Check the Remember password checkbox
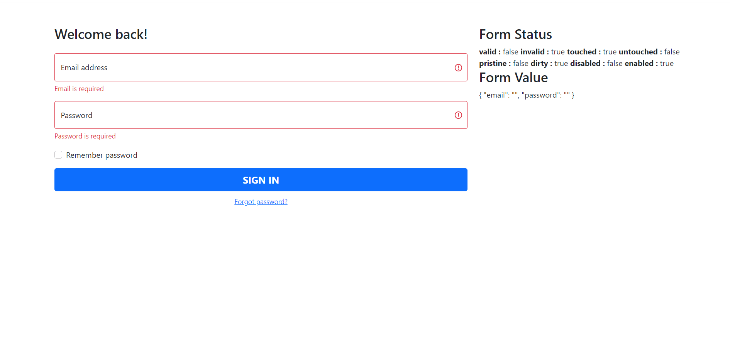This screenshot has width=730, height=346. 58,154
